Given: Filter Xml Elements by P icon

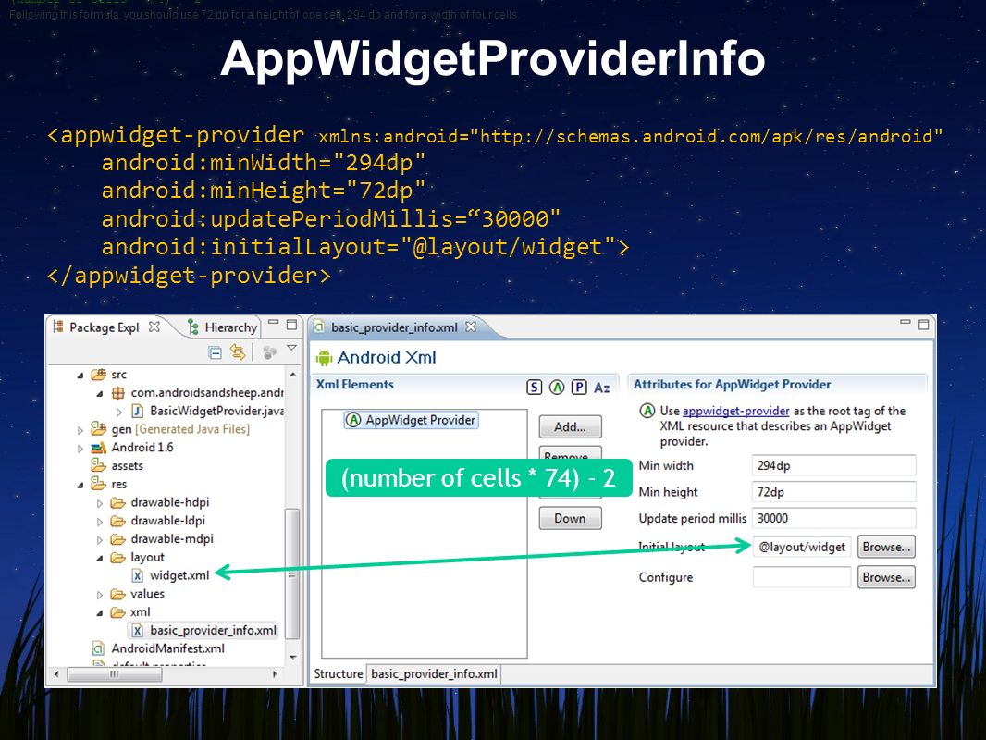Looking at the screenshot, I should 579,388.
